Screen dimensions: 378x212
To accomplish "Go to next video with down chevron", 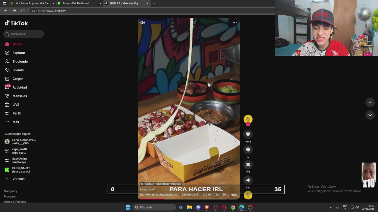I will pyautogui.click(x=370, y=115).
